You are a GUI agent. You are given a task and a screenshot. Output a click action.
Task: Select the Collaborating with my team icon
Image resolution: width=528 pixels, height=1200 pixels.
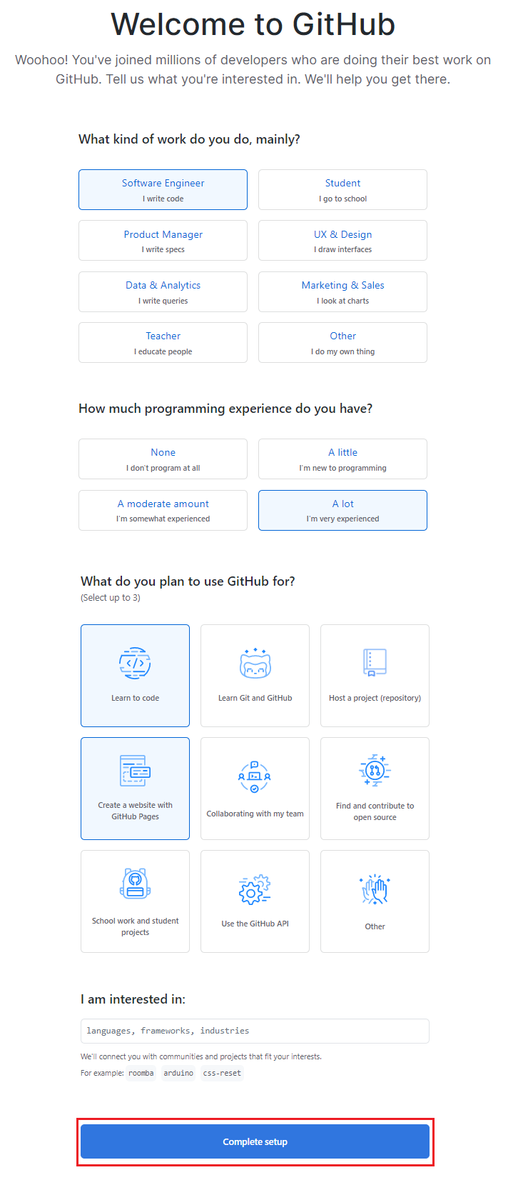(x=255, y=776)
